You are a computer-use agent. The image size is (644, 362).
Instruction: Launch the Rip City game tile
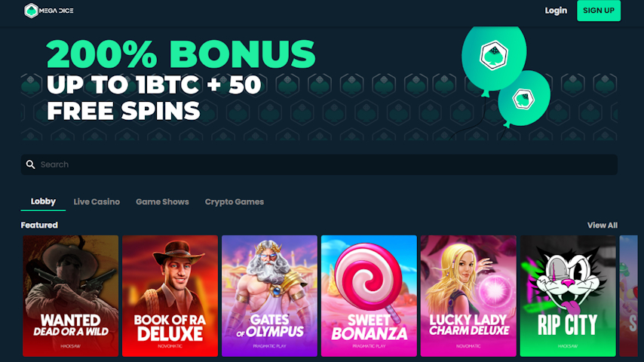[568, 296]
